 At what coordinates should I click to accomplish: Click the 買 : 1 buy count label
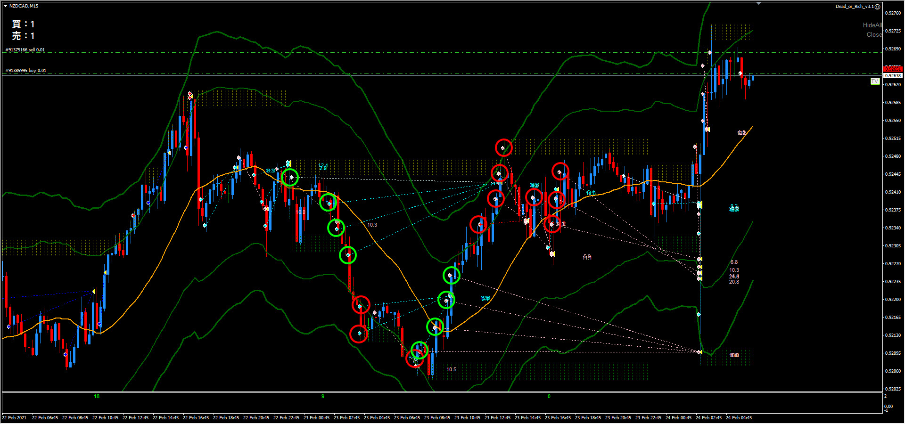coord(23,24)
